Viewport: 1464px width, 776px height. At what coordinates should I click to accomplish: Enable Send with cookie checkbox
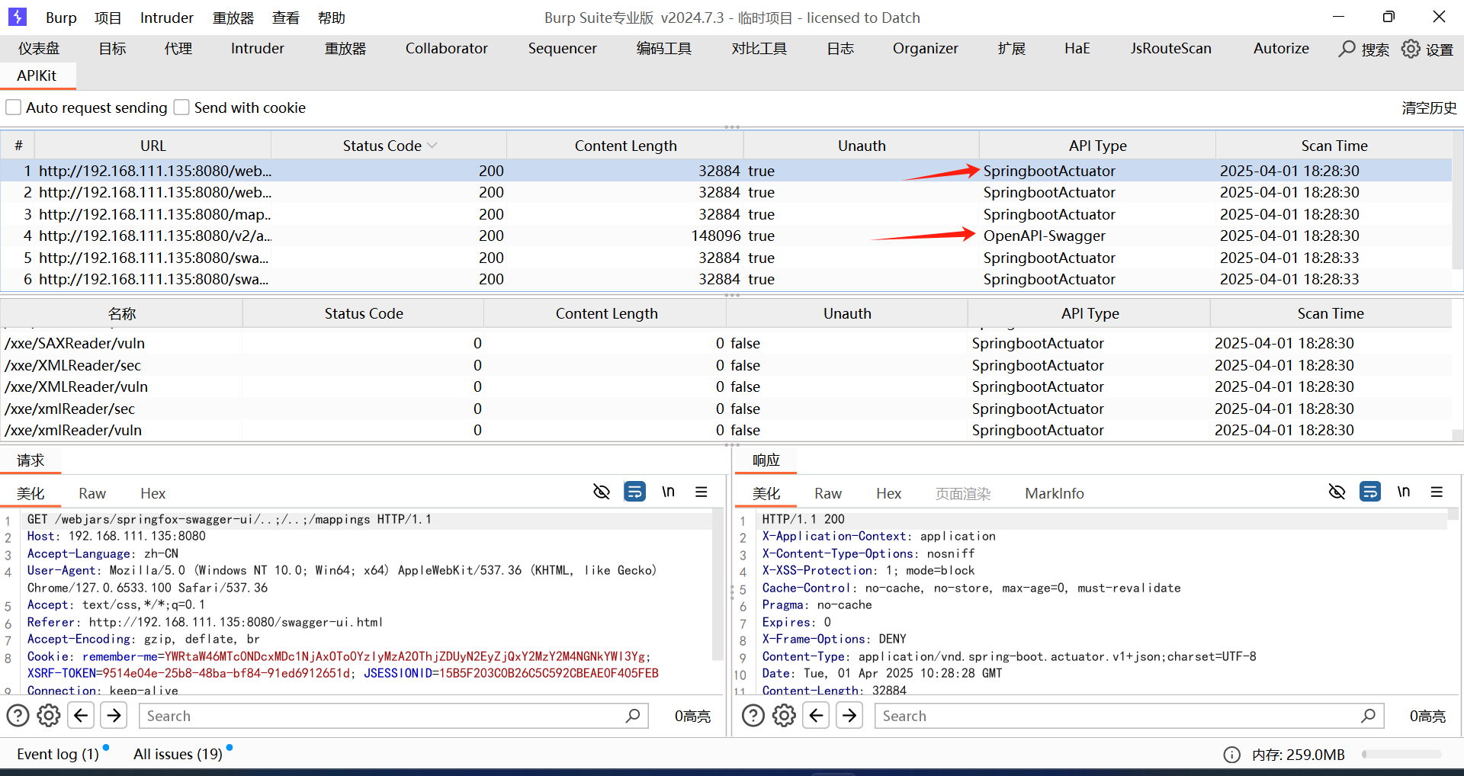[x=181, y=107]
